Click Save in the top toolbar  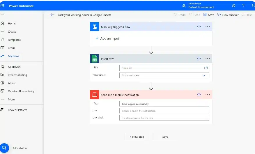click(209, 15)
